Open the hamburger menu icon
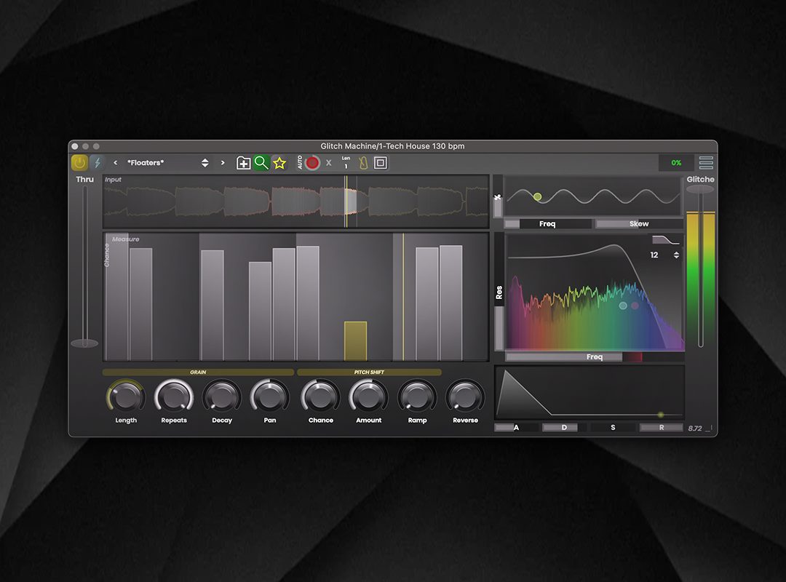Screen dimensions: 786x582 click(x=706, y=162)
